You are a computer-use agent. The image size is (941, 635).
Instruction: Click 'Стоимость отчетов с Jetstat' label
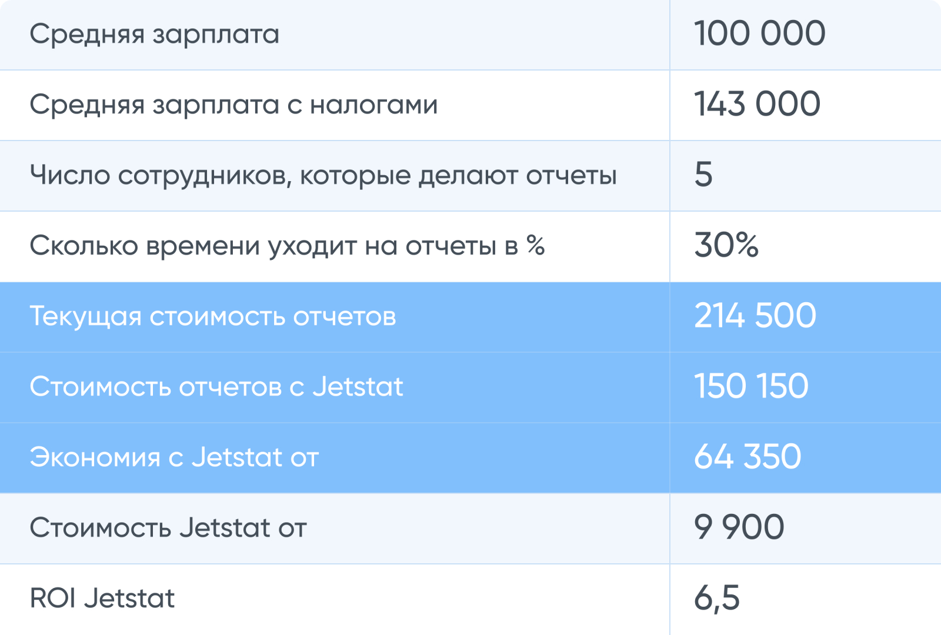click(216, 387)
